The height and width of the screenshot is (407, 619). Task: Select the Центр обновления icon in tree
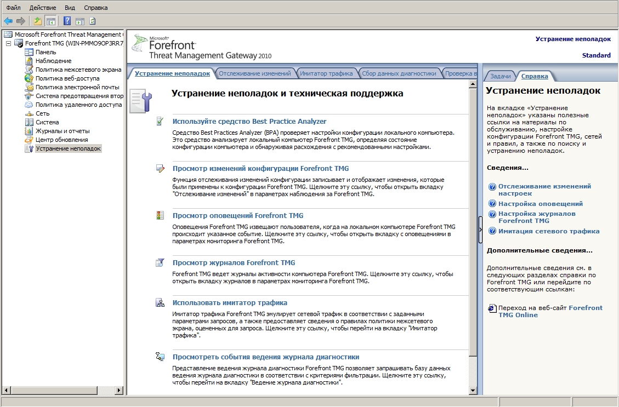(29, 140)
